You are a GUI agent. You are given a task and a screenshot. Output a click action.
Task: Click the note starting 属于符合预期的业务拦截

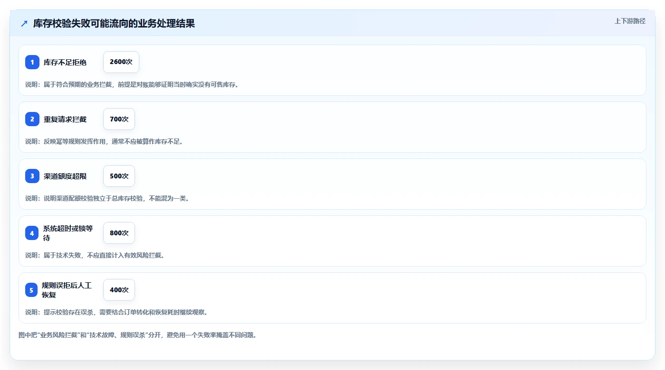132,85
